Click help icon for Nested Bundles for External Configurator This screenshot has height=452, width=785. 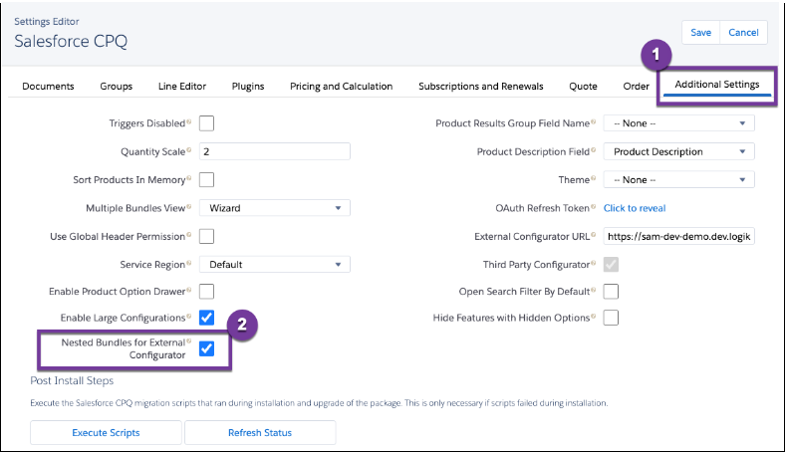pos(188,341)
